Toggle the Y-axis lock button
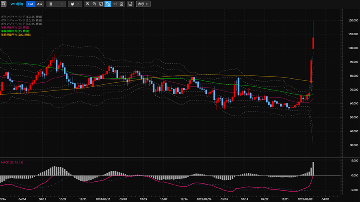 tap(108, 4)
